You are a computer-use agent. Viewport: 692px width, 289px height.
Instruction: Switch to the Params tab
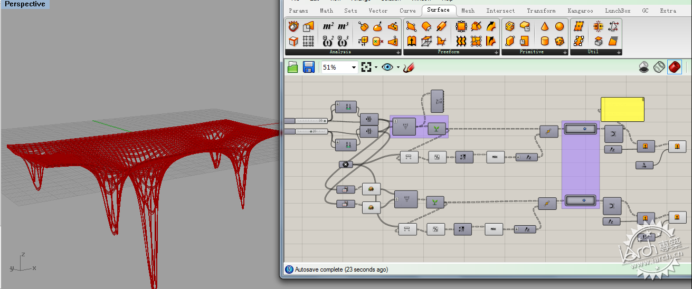tap(299, 11)
